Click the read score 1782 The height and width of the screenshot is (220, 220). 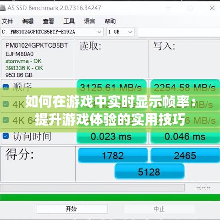click(113, 155)
